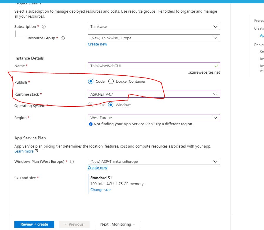Select the Docker Container publish option

tap(111, 81)
